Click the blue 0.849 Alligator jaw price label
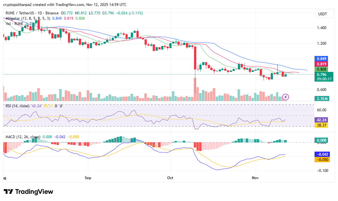This screenshot has height=201, width=338. coord(321,59)
